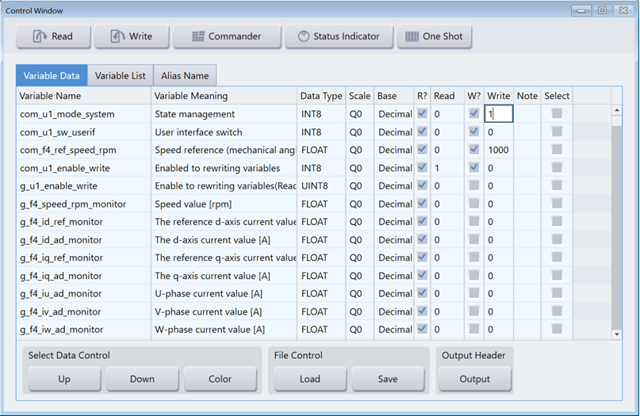Select the g_f4_iu_ad_monitor row name
Image resolution: width=640 pixels, height=416 pixels.
coord(84,294)
